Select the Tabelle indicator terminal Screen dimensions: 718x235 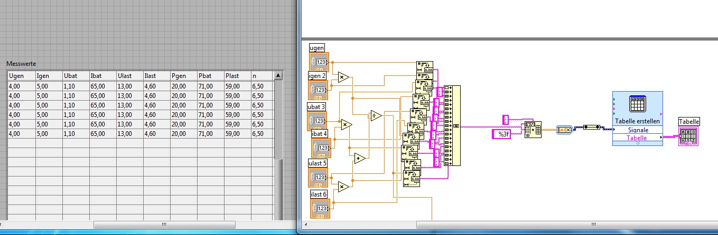688,136
